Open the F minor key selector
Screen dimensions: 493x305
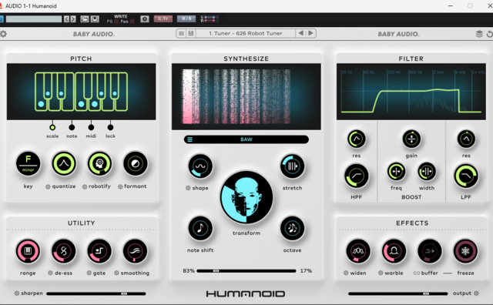28,163
